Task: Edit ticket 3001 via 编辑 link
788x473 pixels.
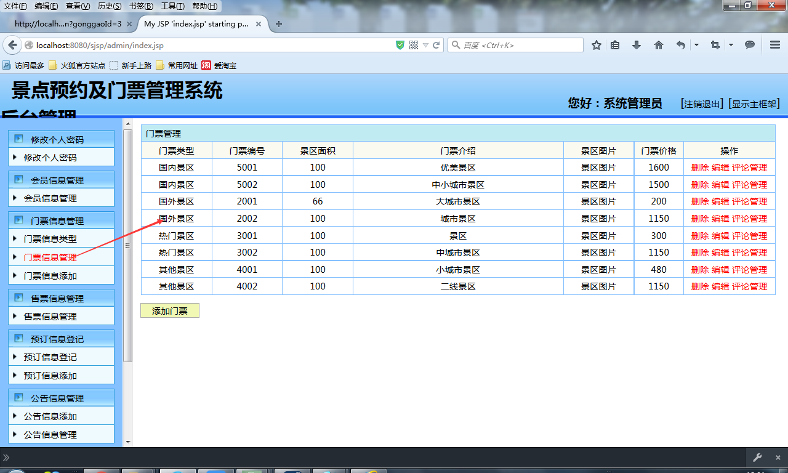Action: [x=720, y=236]
